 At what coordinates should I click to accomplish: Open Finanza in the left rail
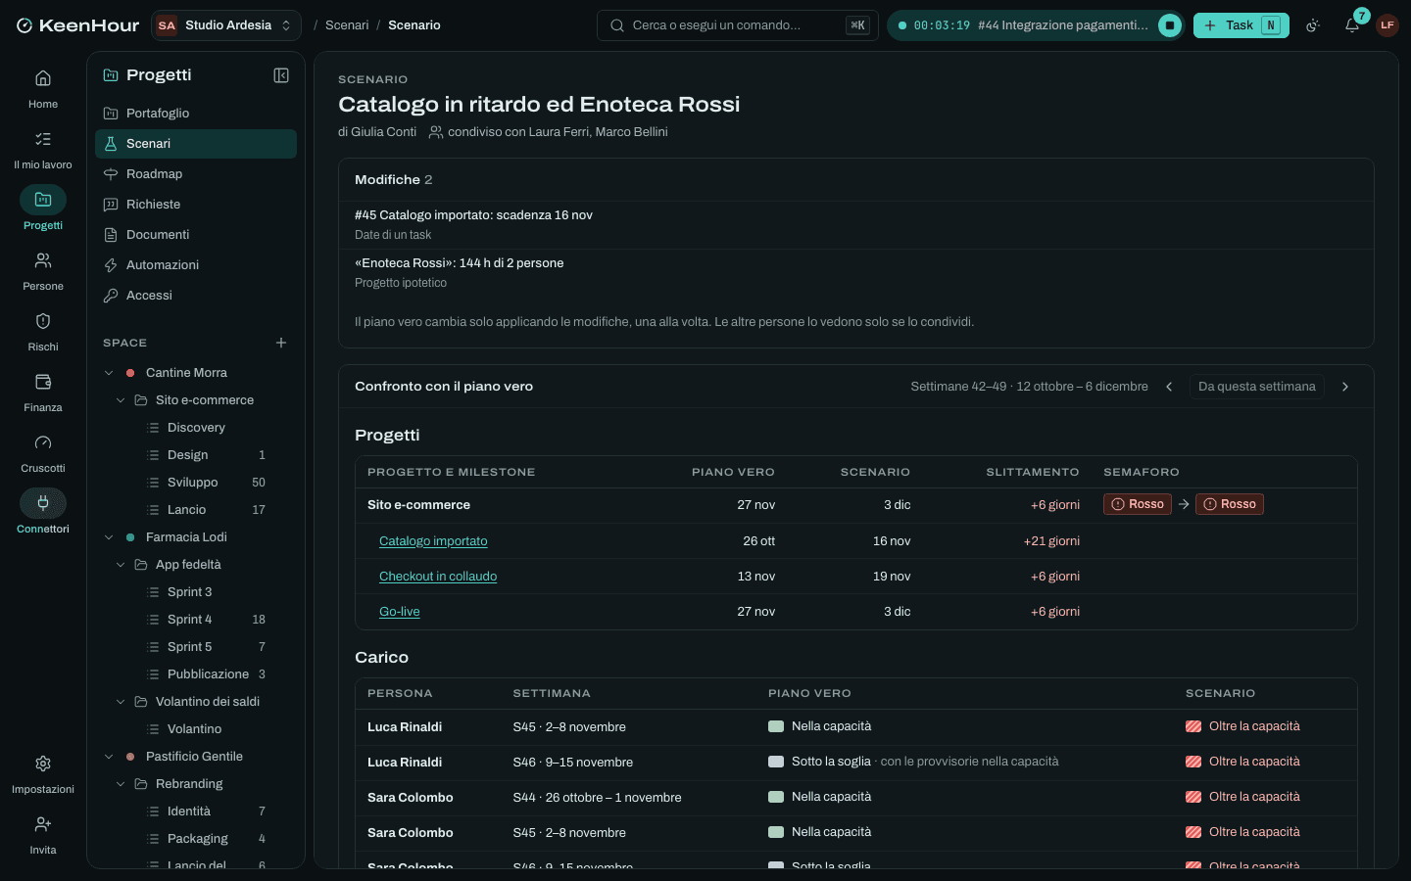click(x=43, y=393)
